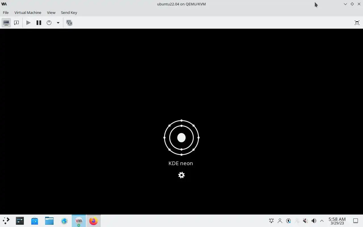This screenshot has height=227, width=363.
Task: Close the ubuntu22.04 VM window
Action: coord(359,4)
